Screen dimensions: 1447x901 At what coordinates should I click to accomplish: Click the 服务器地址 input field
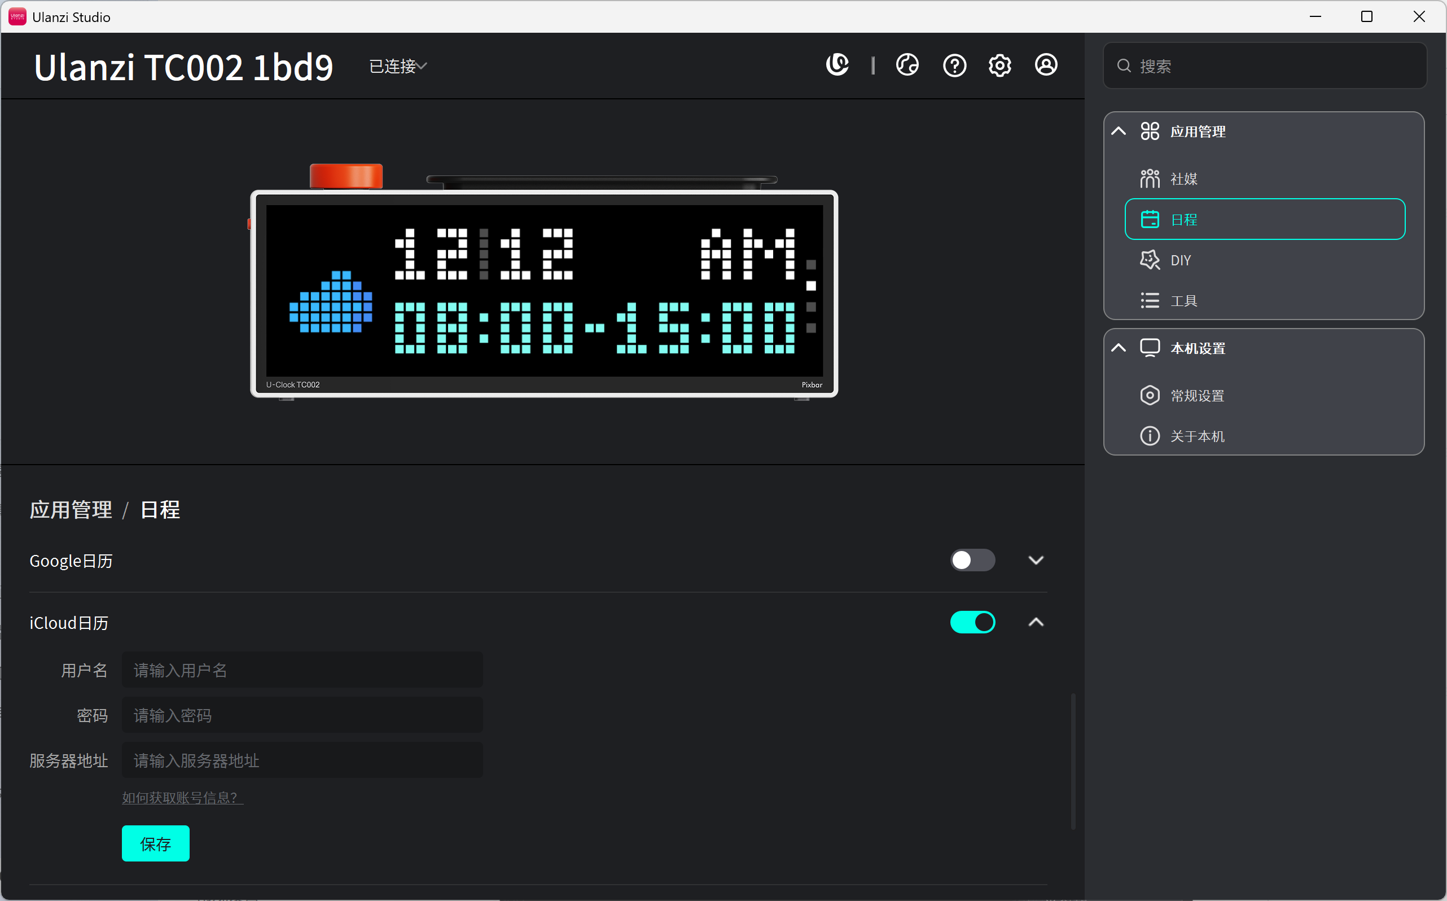pos(302,760)
